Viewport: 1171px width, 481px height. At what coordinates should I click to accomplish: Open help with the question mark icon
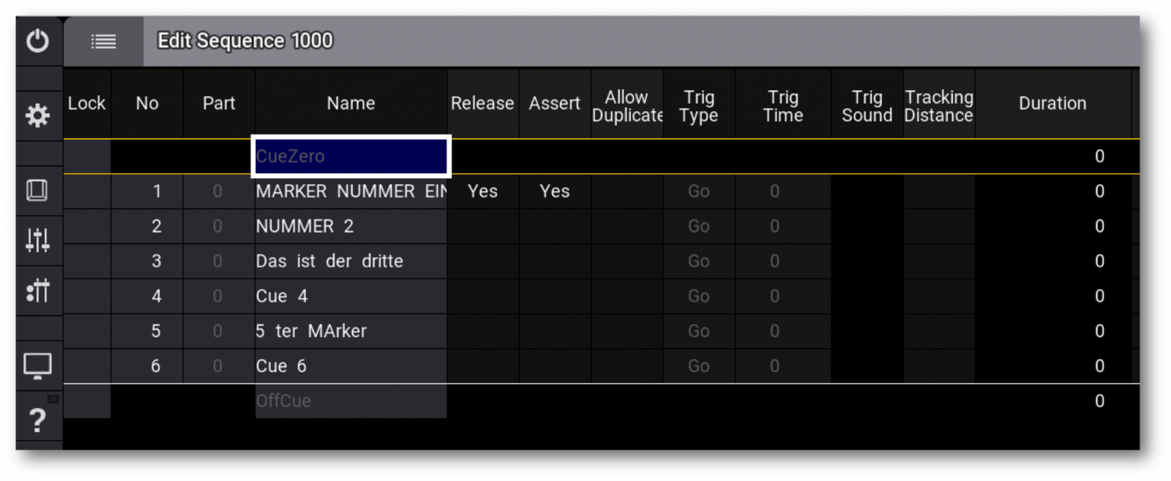tap(37, 420)
